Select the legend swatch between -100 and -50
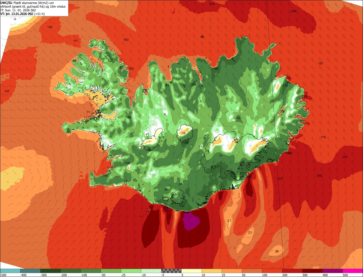This screenshot has width=363, height=277. pos(91,271)
